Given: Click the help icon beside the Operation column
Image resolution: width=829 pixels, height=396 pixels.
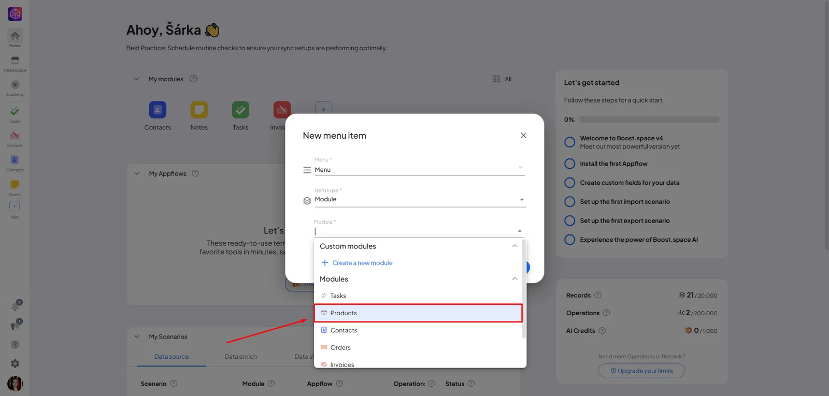Looking at the screenshot, I should (432, 384).
